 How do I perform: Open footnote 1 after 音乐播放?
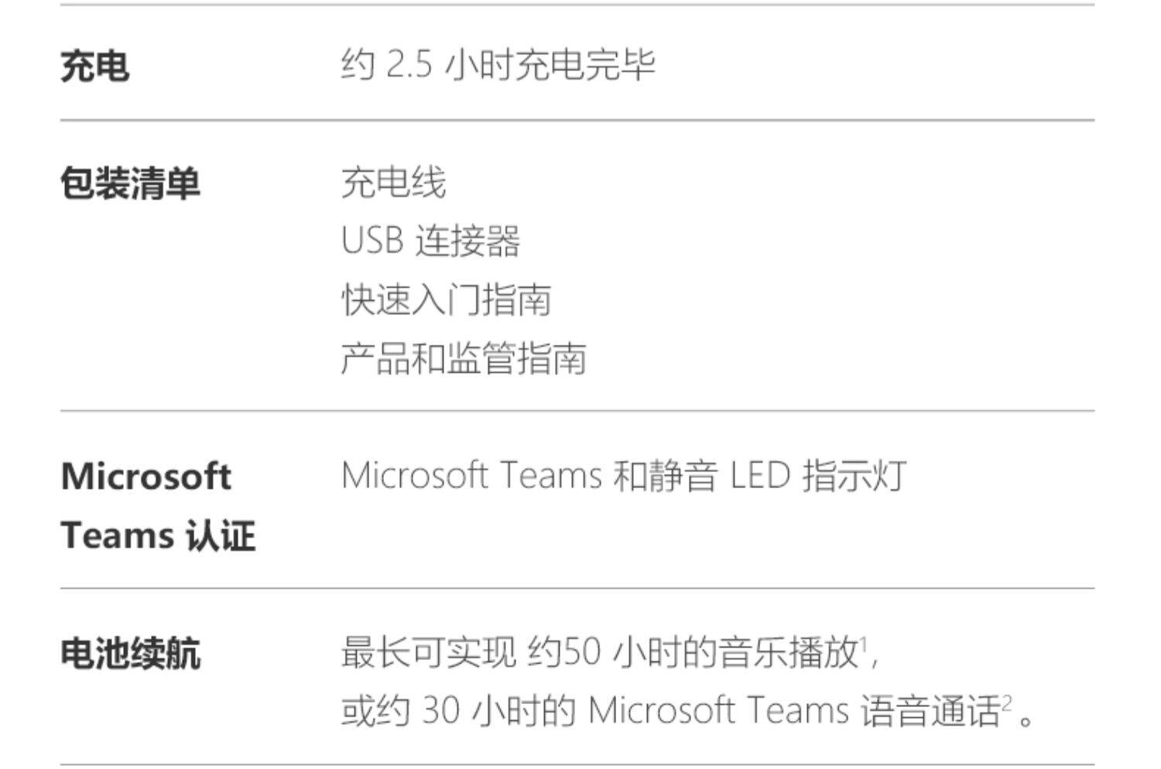[864, 641]
